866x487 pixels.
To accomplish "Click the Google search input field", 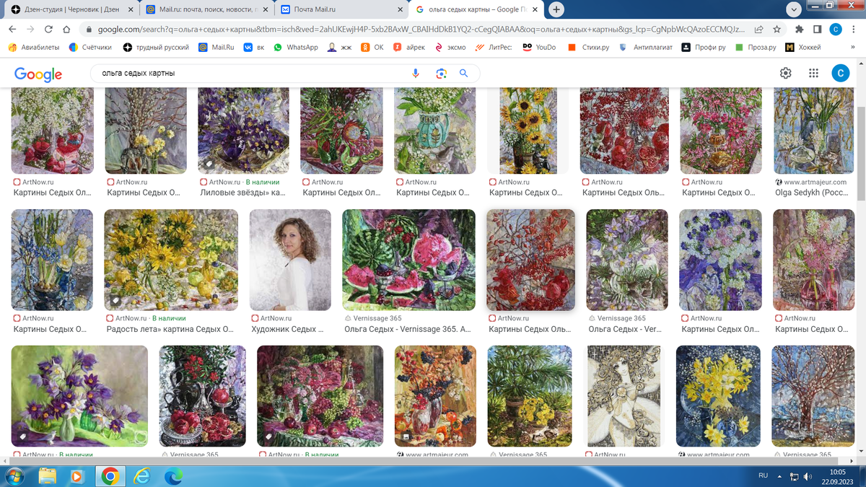I will point(253,74).
